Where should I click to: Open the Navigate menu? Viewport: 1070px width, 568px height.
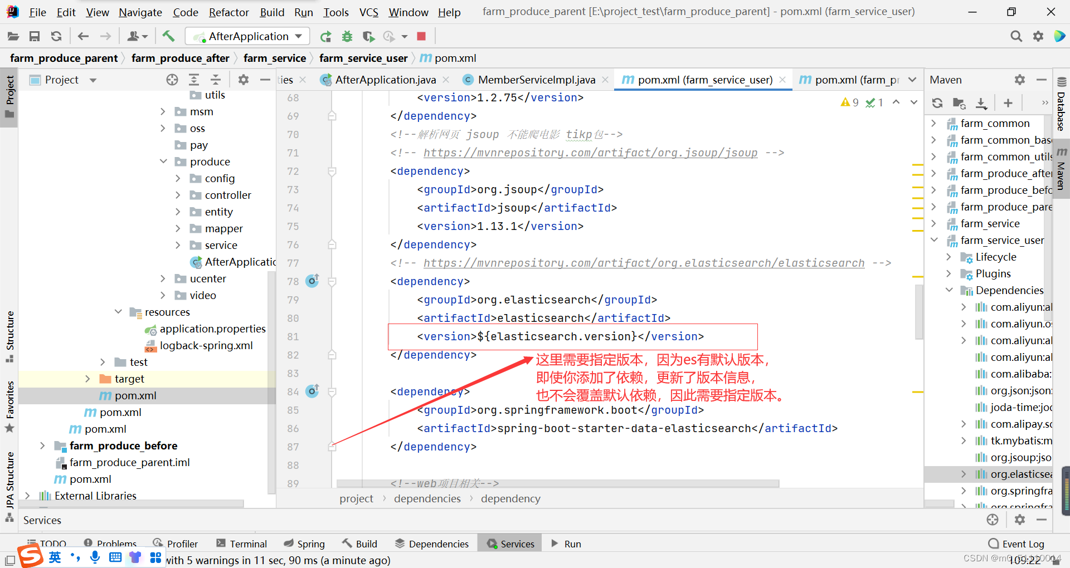(x=140, y=12)
